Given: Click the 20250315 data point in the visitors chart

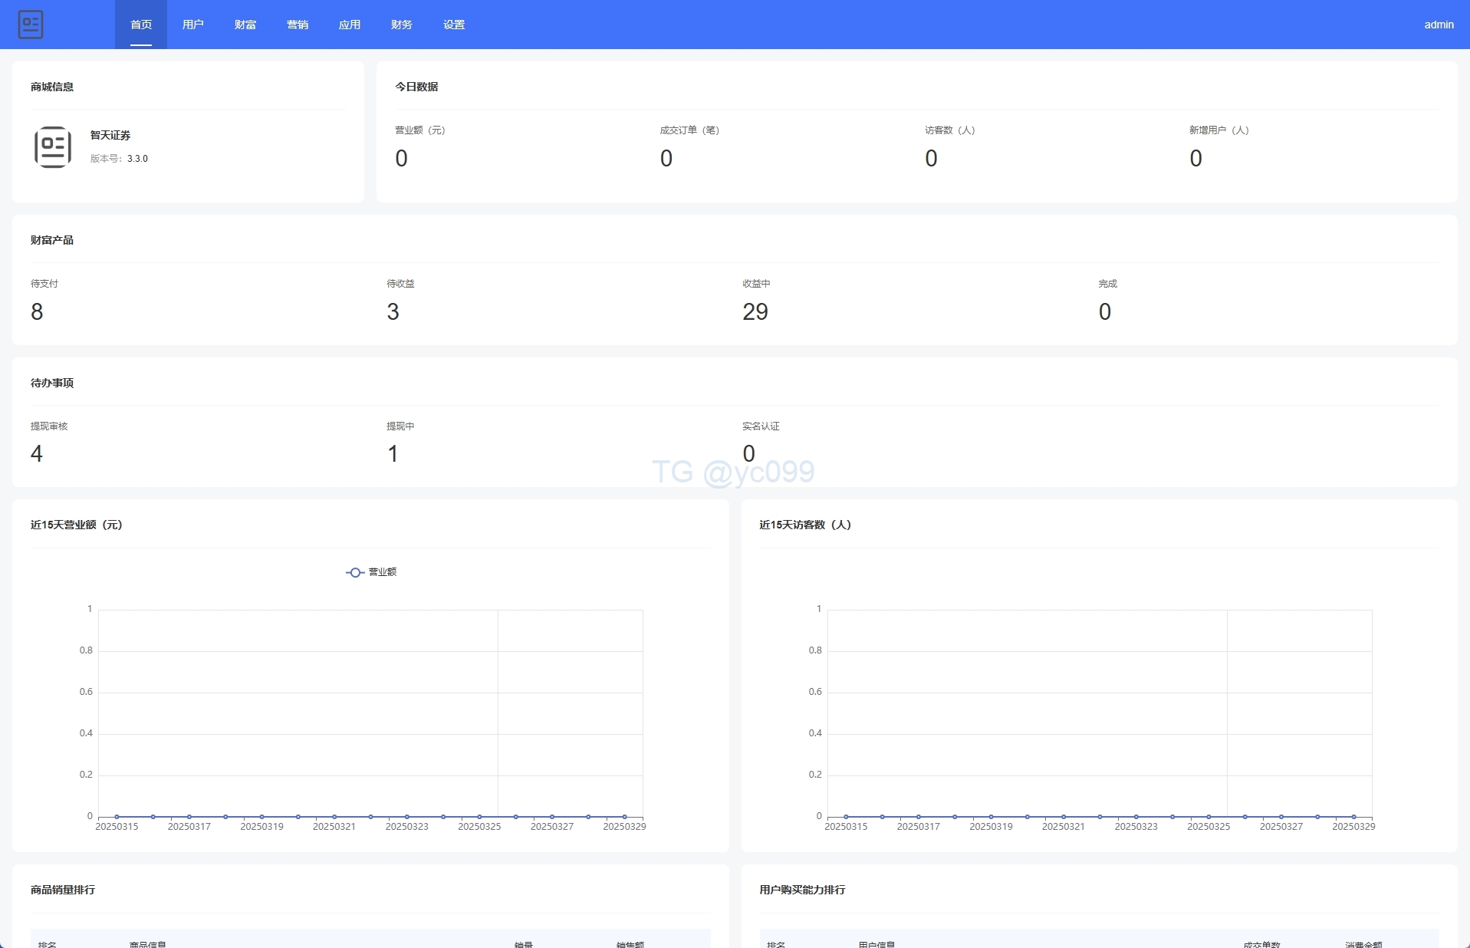Looking at the screenshot, I should [846, 817].
